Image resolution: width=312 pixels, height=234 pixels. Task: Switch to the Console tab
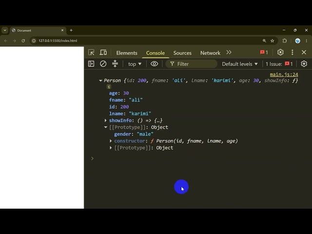[156, 53]
